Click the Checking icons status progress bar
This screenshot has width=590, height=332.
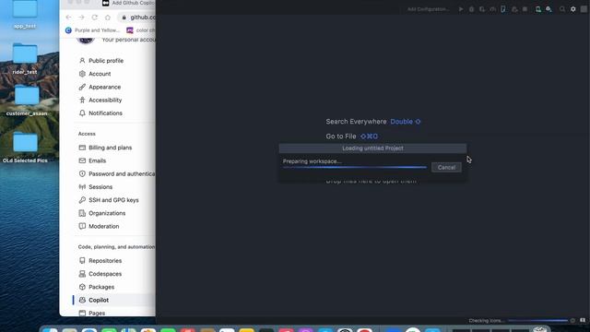[x=537, y=320]
